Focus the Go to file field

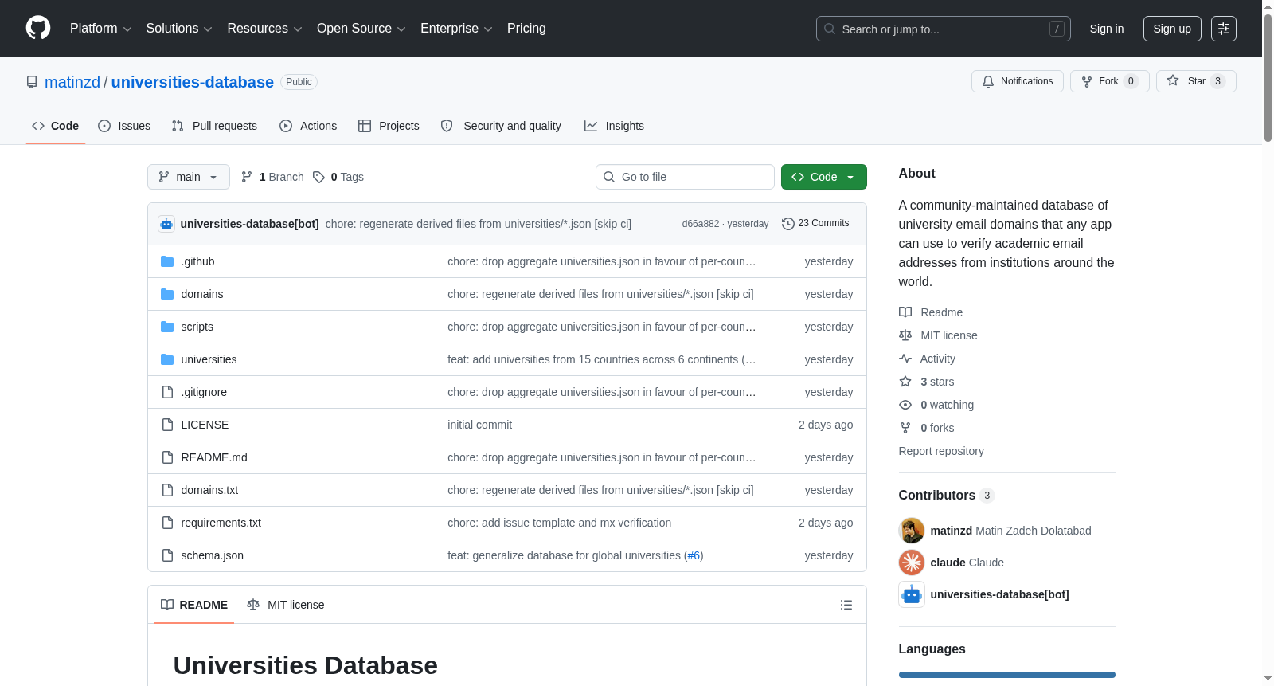point(685,177)
